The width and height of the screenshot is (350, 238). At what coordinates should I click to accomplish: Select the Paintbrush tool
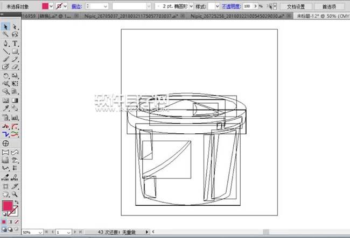[5, 59]
